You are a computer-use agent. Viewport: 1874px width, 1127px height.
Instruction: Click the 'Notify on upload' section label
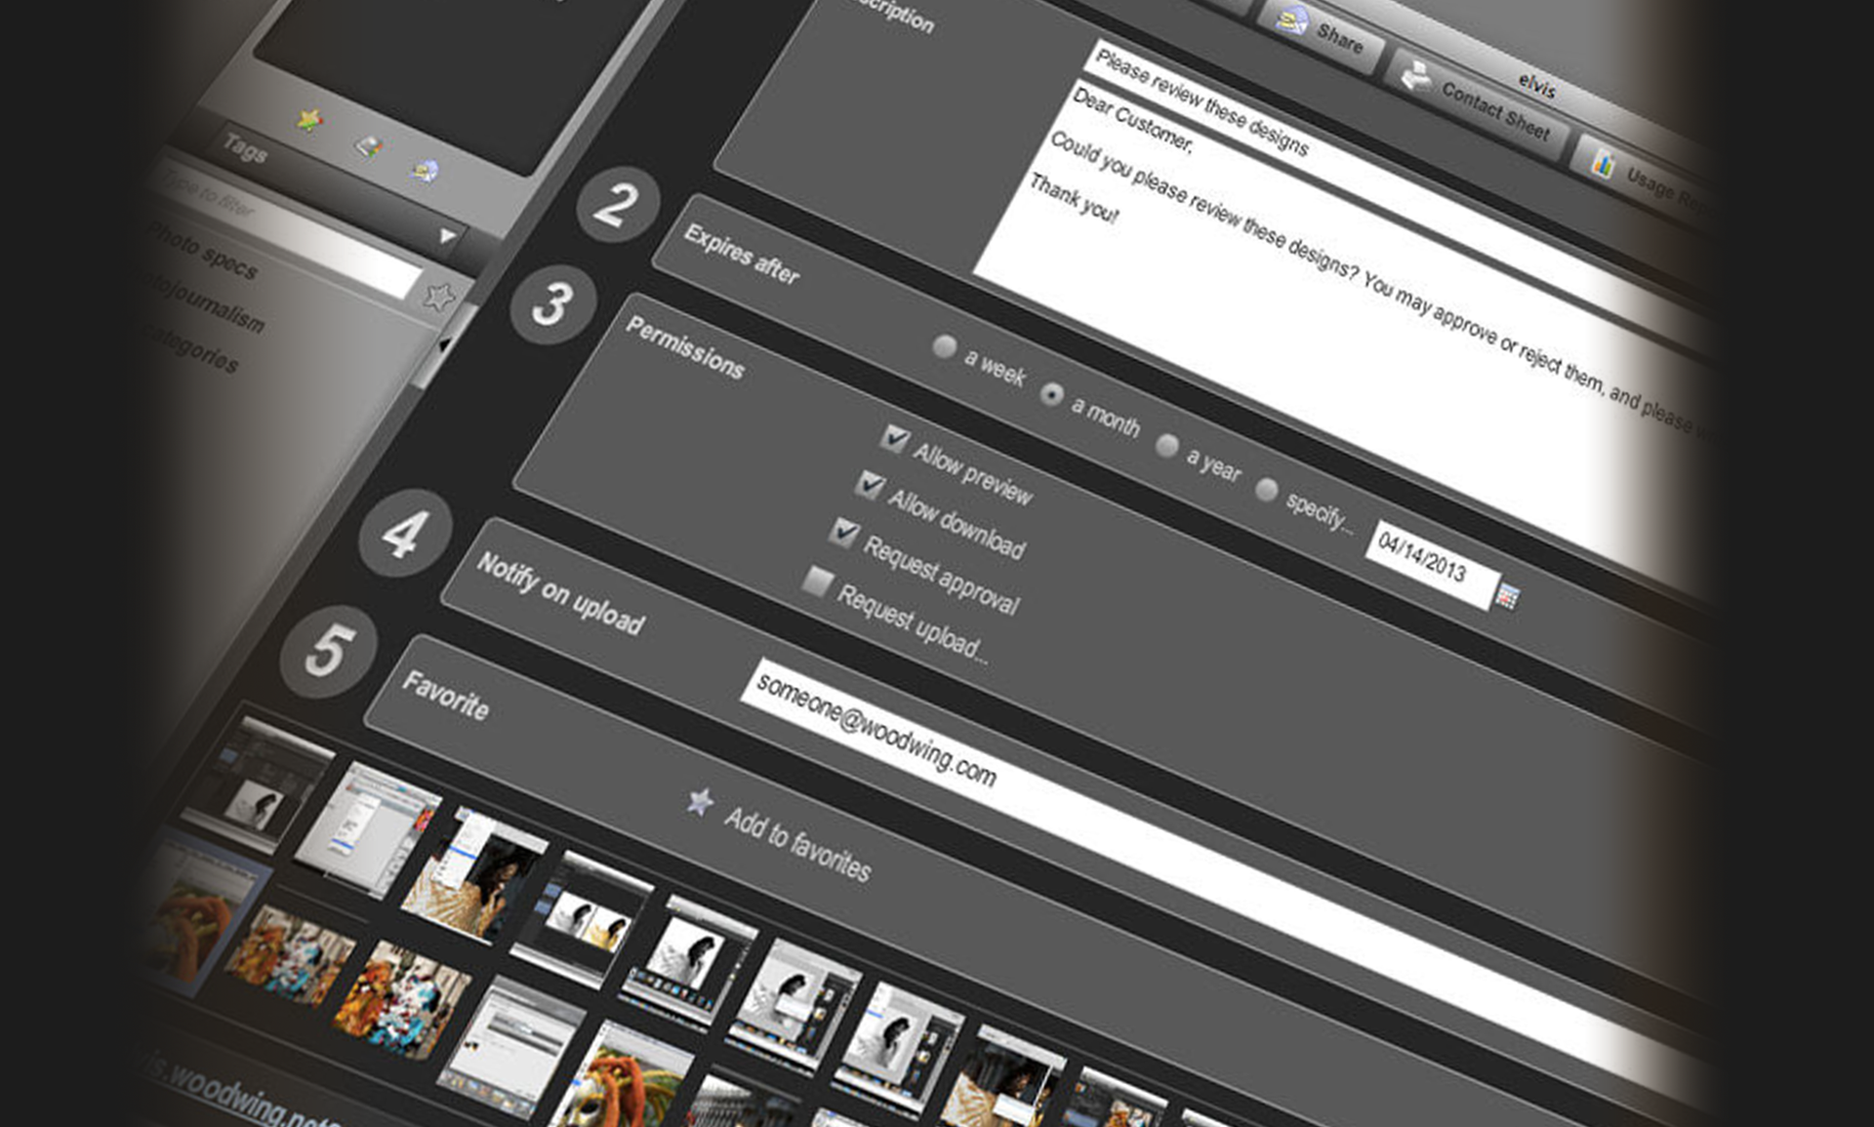[561, 593]
